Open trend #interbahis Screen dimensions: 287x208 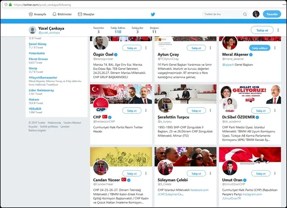(37, 53)
